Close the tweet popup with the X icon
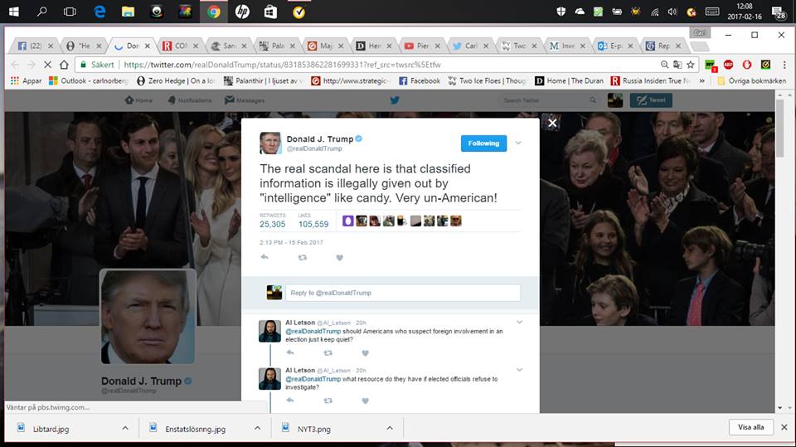 point(552,123)
